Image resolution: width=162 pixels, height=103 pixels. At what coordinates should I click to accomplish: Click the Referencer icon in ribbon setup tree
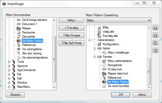coord(104,78)
